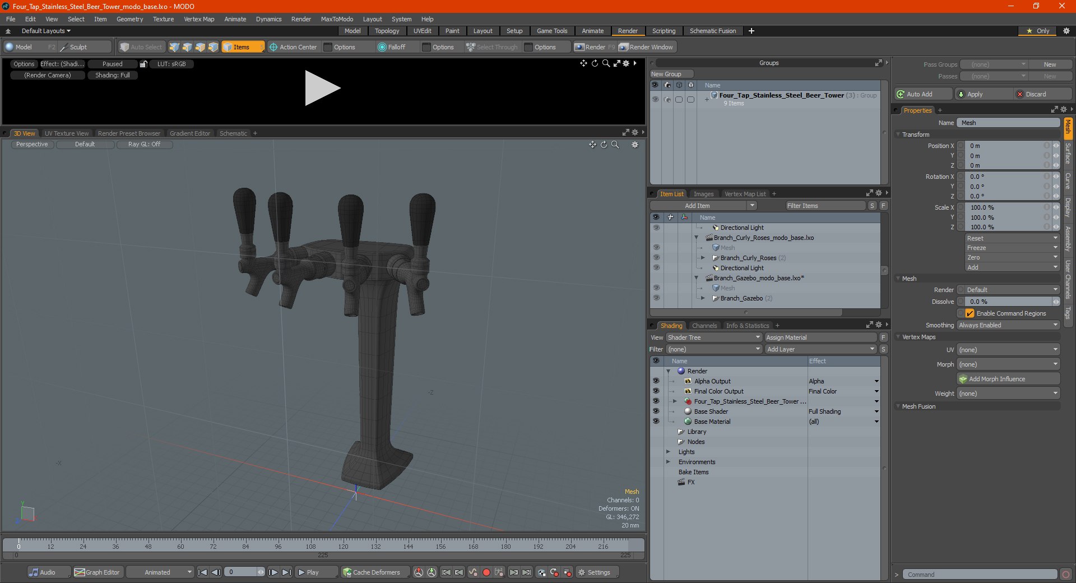
Task: Expand the Lights entry in Shader Tree
Action: click(668, 452)
